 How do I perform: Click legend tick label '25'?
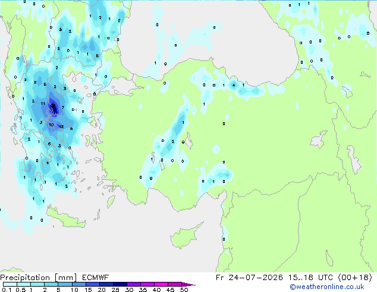[115, 290]
